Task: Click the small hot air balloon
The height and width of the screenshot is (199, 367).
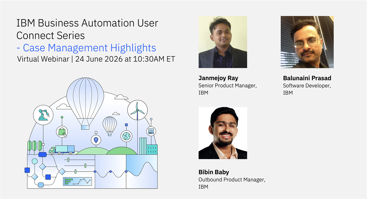Action: pos(109,126)
